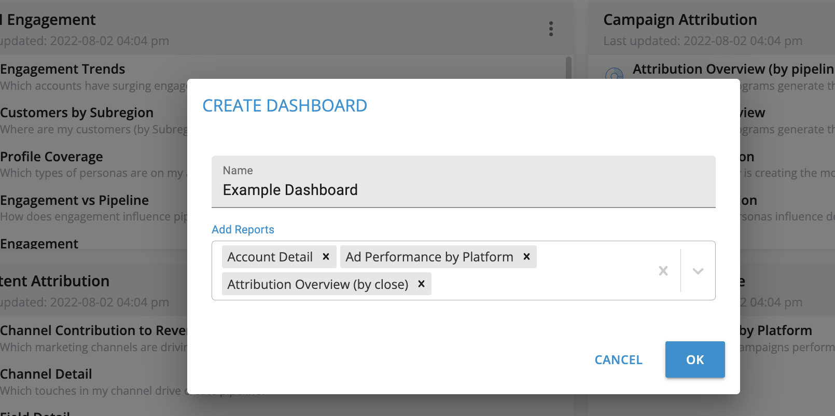Click the Campaign Attribution card title
Viewport: 835px width, 416px height.
680,20
